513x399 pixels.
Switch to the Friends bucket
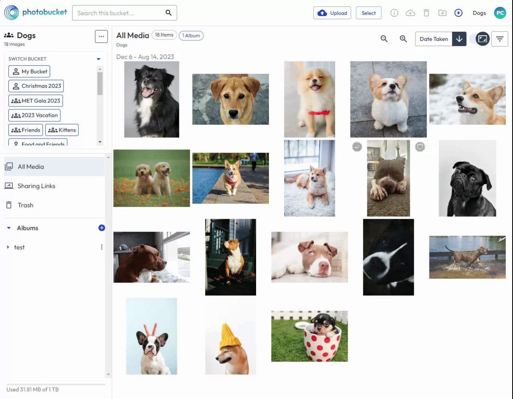(26, 130)
